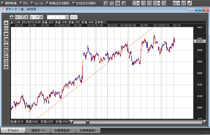Open the 60分足 timeframe dropdown

(x=26, y=17)
